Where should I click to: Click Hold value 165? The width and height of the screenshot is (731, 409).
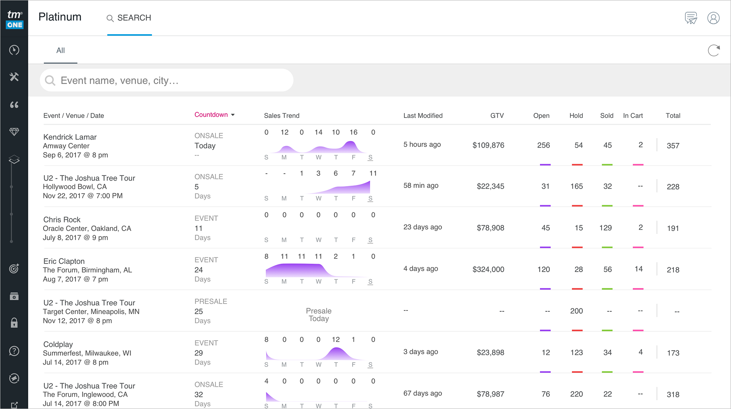click(x=576, y=186)
